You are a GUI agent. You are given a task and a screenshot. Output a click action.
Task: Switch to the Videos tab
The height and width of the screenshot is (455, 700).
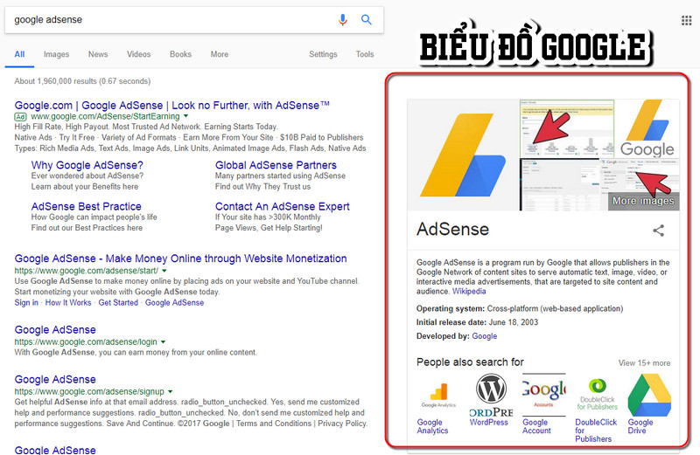coord(138,54)
